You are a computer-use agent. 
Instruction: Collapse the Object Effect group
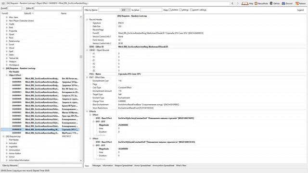tap(7, 75)
